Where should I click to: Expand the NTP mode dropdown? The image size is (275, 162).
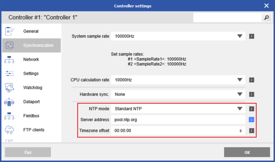click(240, 109)
